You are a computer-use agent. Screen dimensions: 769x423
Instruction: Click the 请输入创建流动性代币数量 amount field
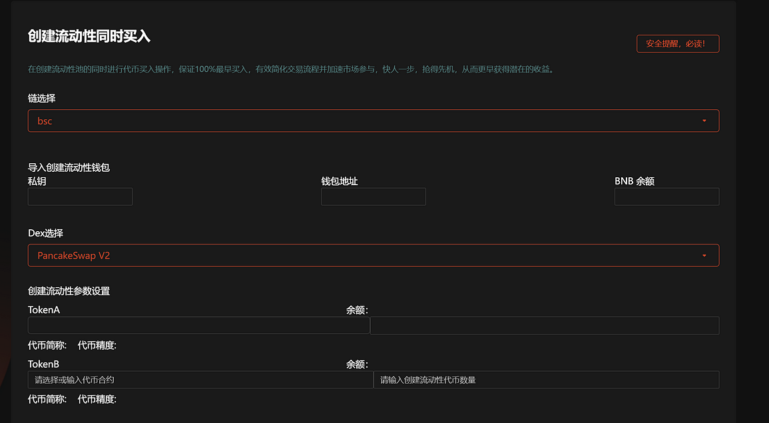point(547,379)
